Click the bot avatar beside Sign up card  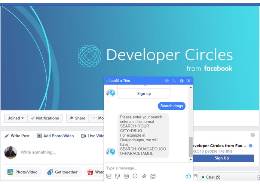point(111,93)
